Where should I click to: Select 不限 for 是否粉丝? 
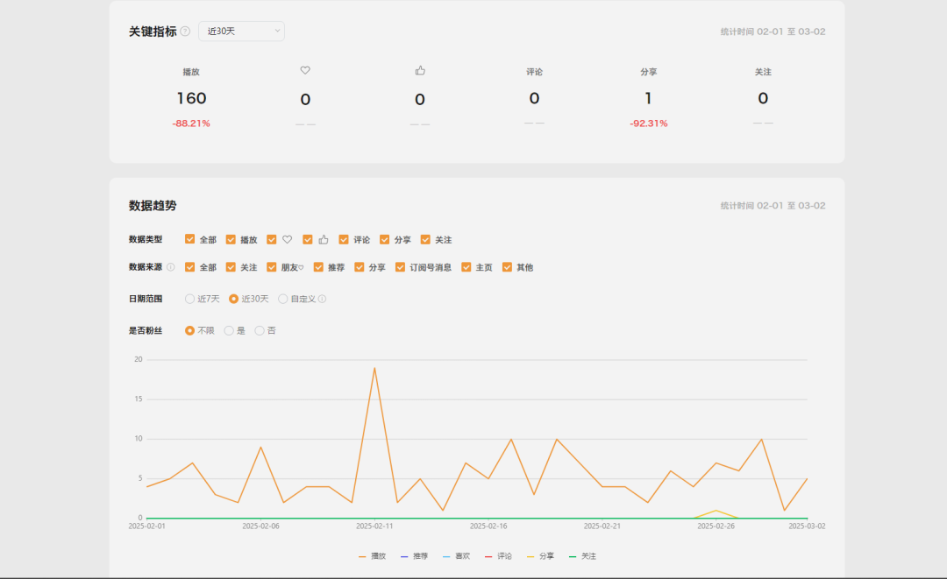189,330
